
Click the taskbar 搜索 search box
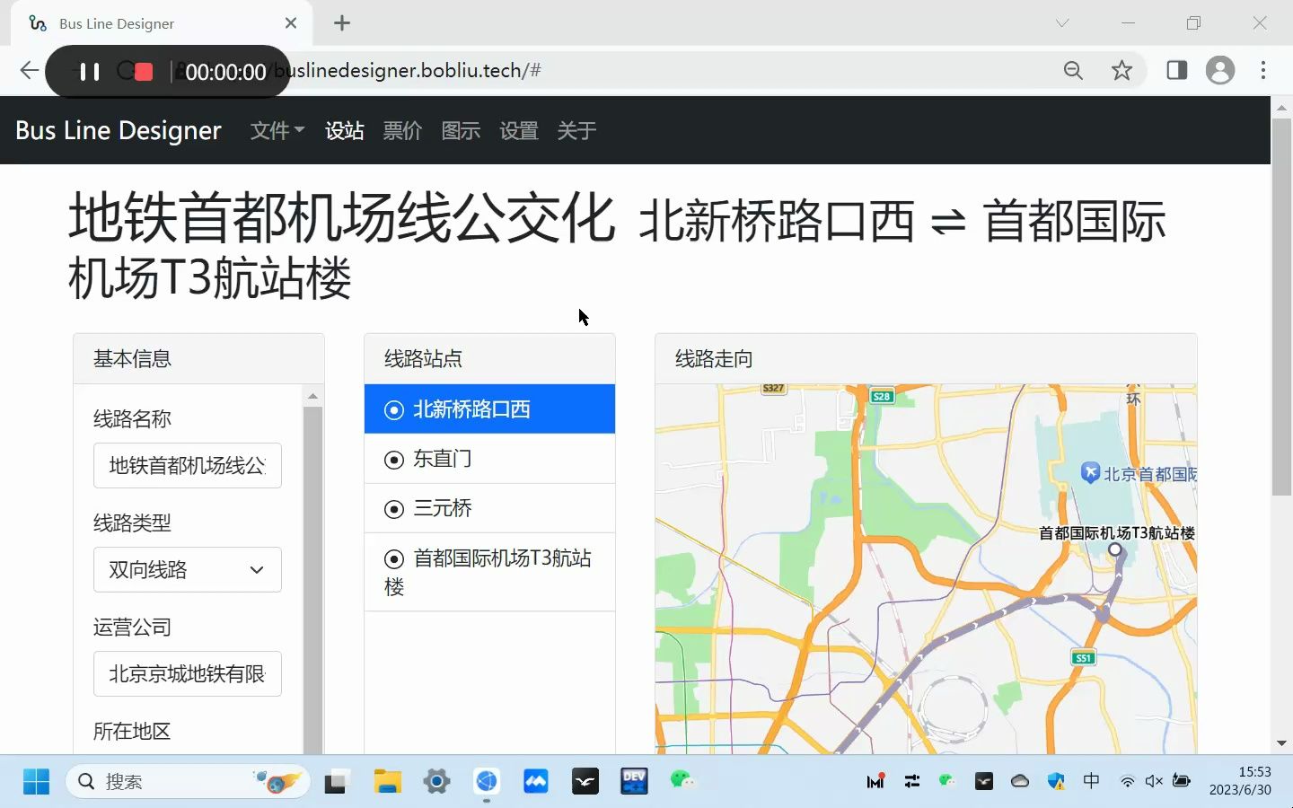(188, 781)
